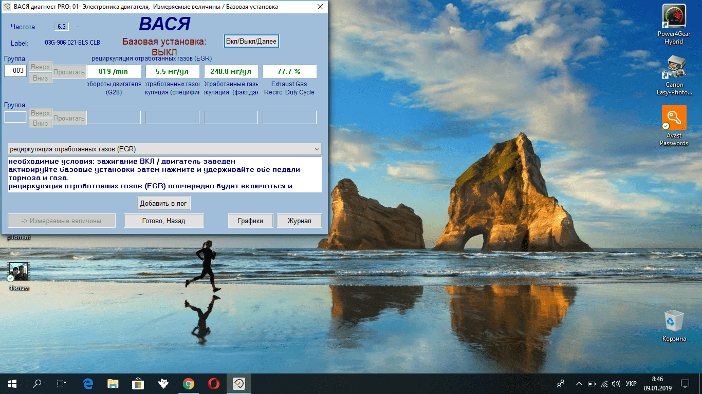The height and width of the screenshot is (394, 702).
Task: Click the volume icon in system tray
Action: tap(616, 384)
